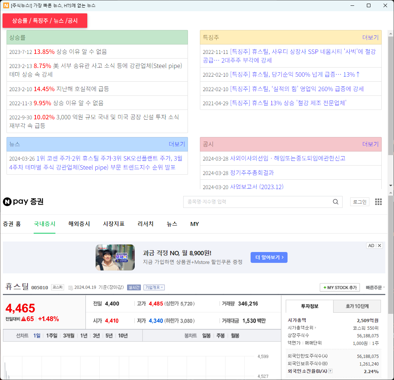Click the 종목명·지수명 입력 search field
This screenshot has height=380, width=394.
pyautogui.click(x=258, y=202)
